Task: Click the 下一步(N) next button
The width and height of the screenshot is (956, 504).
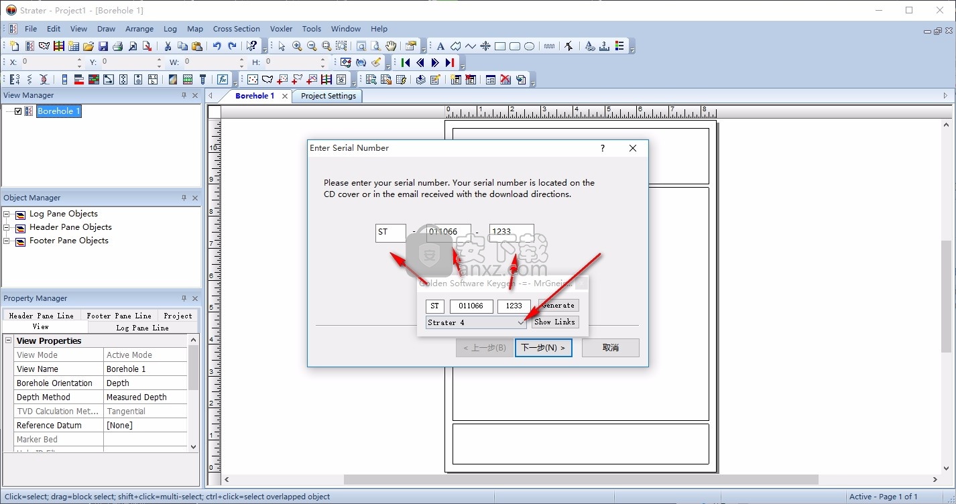Action: click(x=543, y=348)
